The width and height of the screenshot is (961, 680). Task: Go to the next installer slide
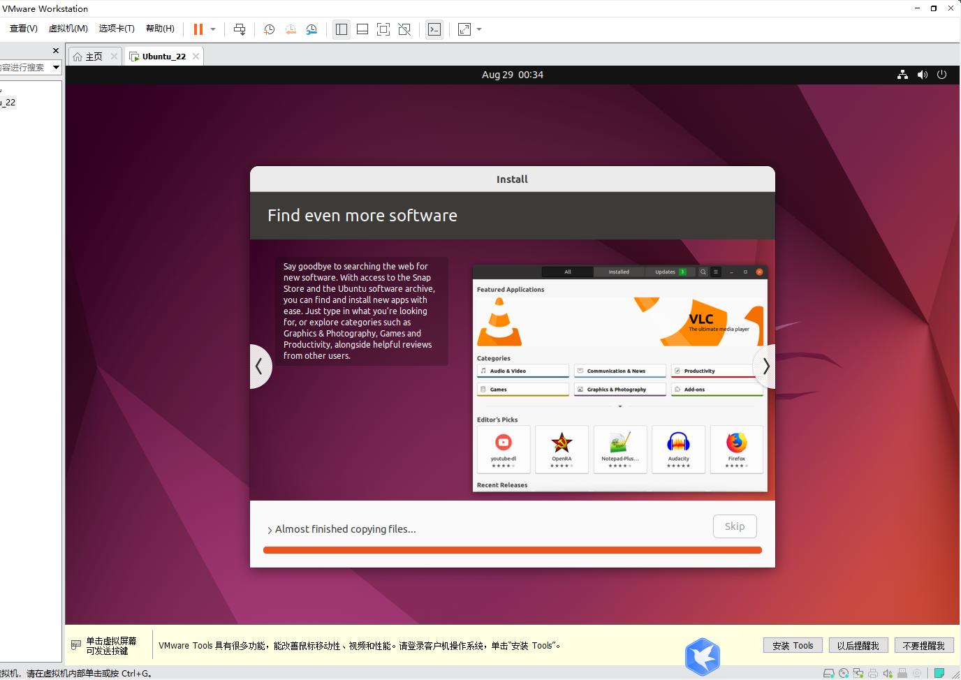[x=765, y=366]
